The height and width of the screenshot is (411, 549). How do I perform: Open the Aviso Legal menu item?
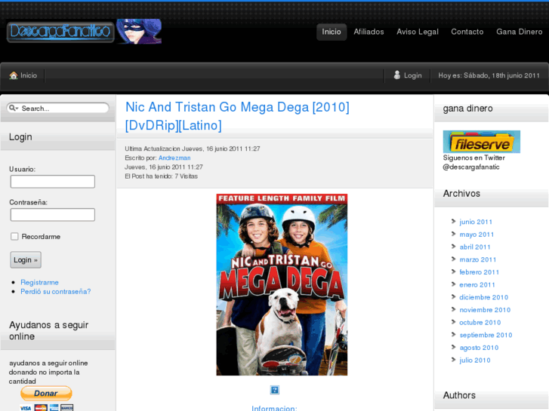click(x=418, y=32)
